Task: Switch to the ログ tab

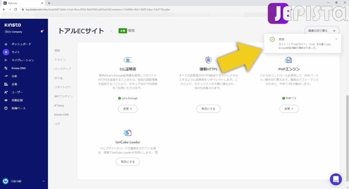Action: click(57, 124)
